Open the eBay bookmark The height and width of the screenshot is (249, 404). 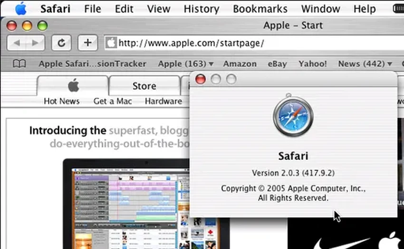click(277, 64)
